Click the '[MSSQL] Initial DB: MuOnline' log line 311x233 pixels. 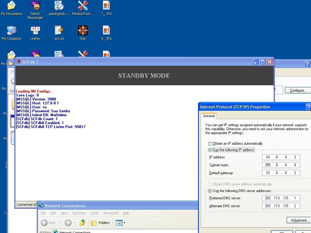pyautogui.click(x=41, y=115)
